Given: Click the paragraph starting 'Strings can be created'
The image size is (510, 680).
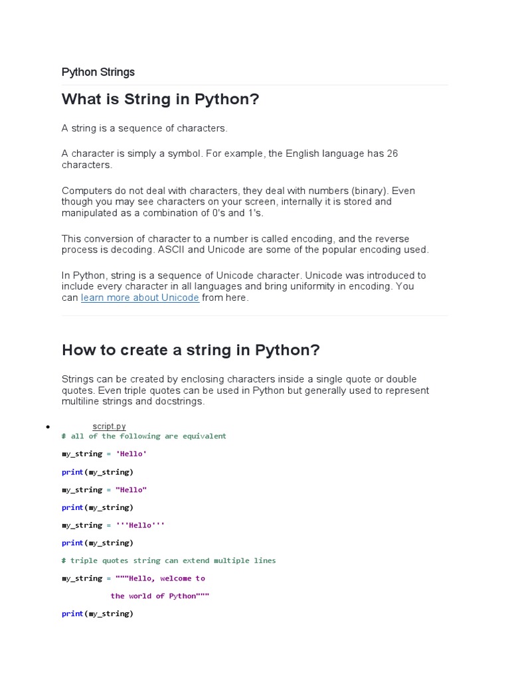Looking at the screenshot, I should tap(245, 390).
